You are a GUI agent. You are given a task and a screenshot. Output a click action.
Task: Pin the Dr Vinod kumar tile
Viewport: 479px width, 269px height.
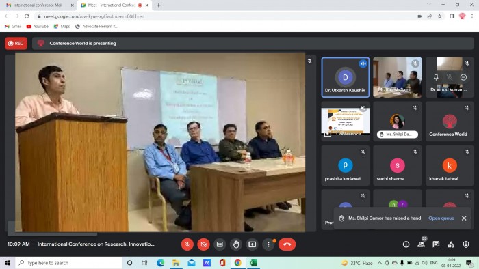point(436,77)
